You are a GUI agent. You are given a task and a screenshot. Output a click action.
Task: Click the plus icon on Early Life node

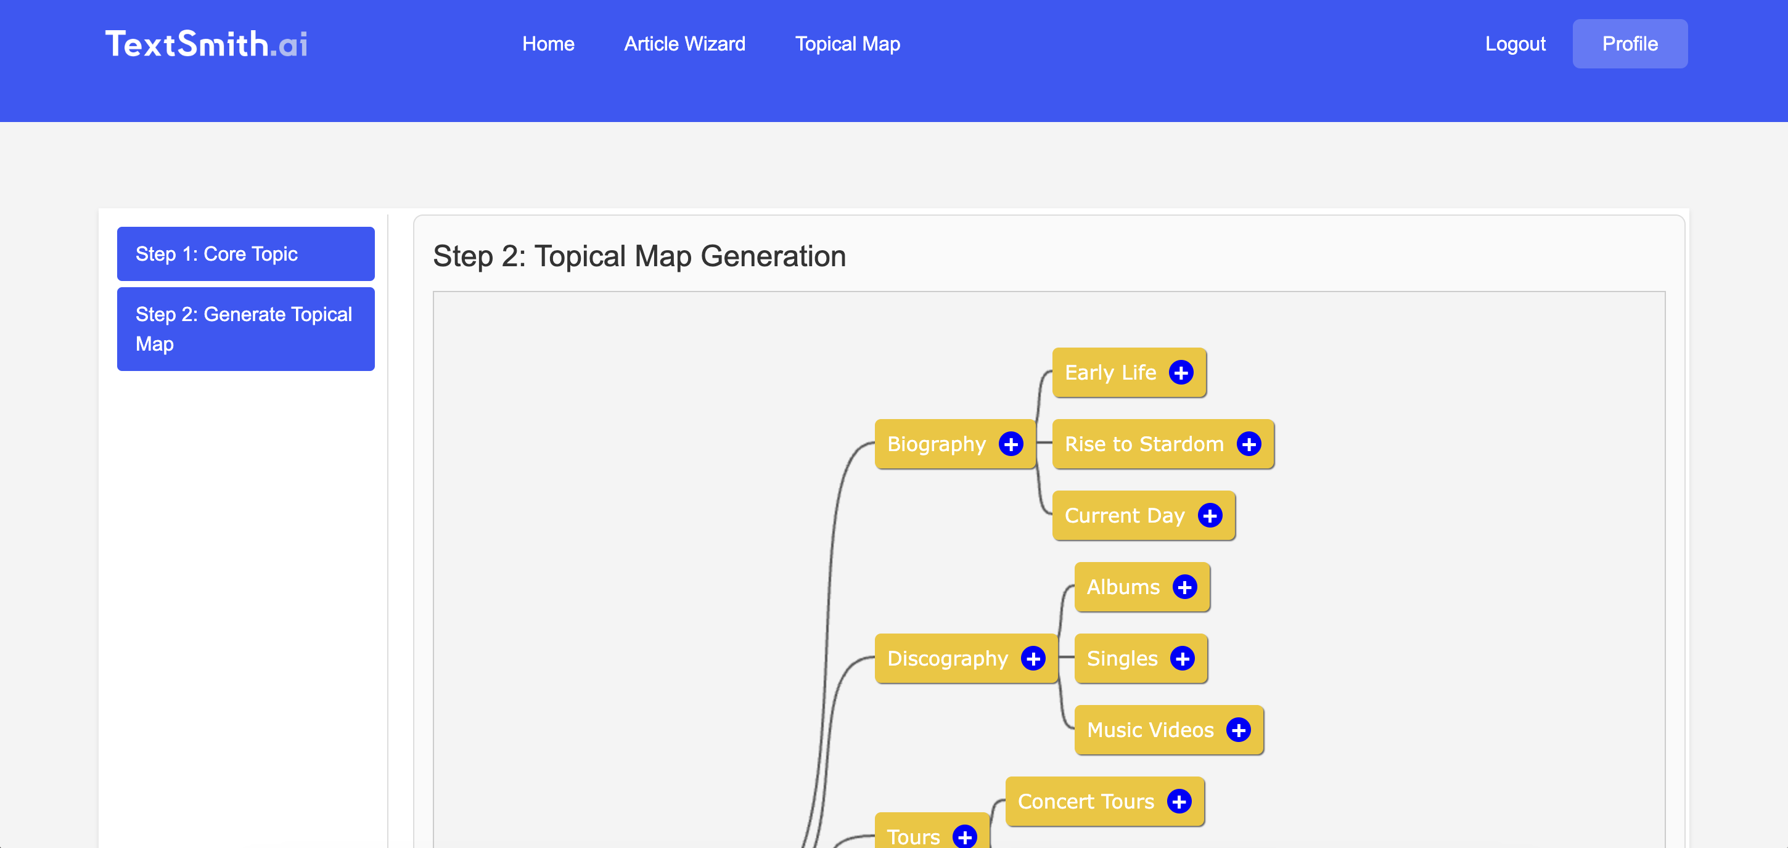pyautogui.click(x=1181, y=373)
